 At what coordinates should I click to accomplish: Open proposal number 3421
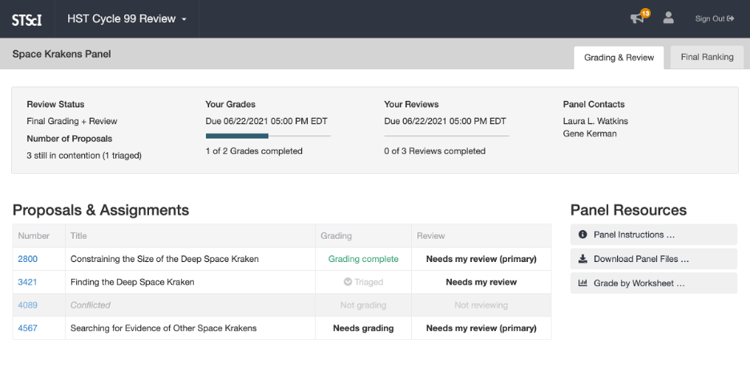pos(27,282)
